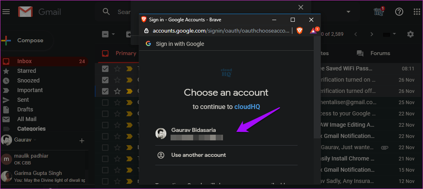423x189 pixels.
Task: Click Gaurav's Hangouts avatar in sidebar
Action: [6, 140]
